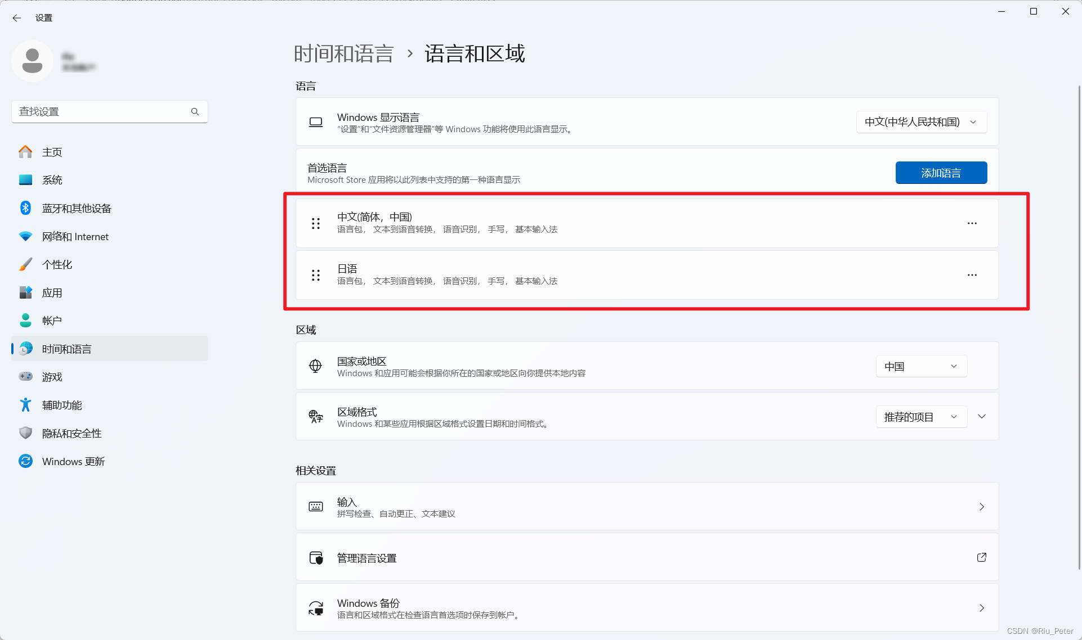Minimize the Settings window
1082x640 pixels.
[x=1001, y=11]
